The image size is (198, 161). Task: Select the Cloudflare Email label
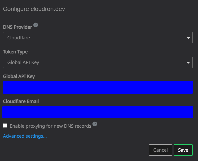click(21, 101)
